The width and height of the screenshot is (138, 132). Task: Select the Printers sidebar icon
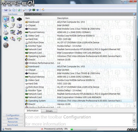[x=6, y=32]
